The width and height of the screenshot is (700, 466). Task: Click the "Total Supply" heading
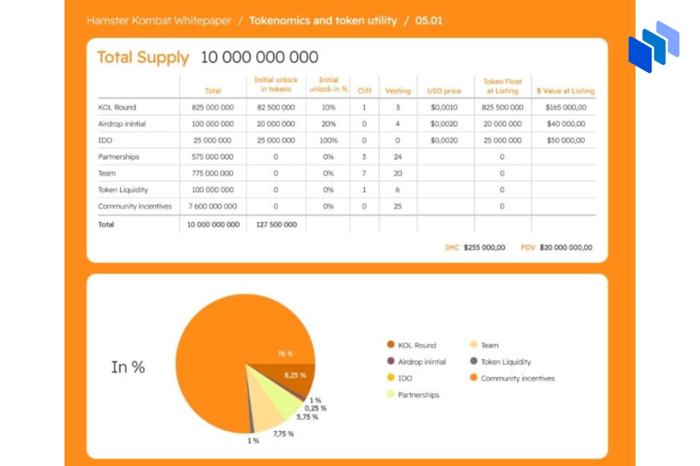143,57
